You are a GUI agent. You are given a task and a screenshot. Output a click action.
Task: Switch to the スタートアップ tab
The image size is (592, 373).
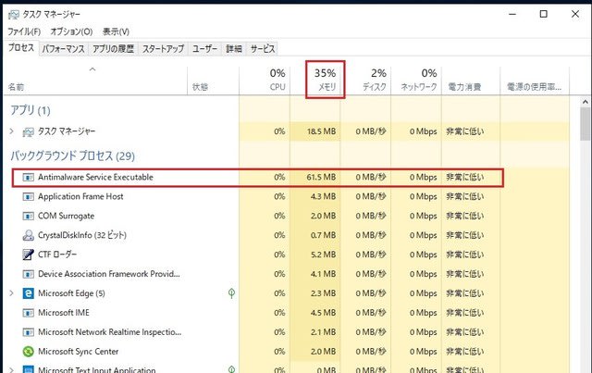(163, 49)
